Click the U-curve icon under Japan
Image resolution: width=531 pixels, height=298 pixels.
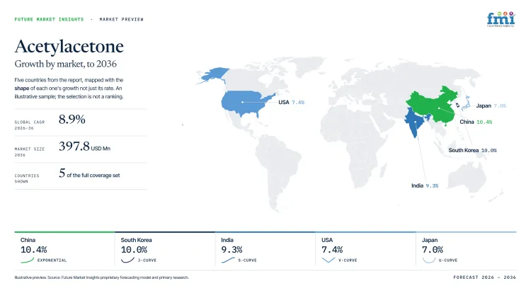(x=429, y=260)
